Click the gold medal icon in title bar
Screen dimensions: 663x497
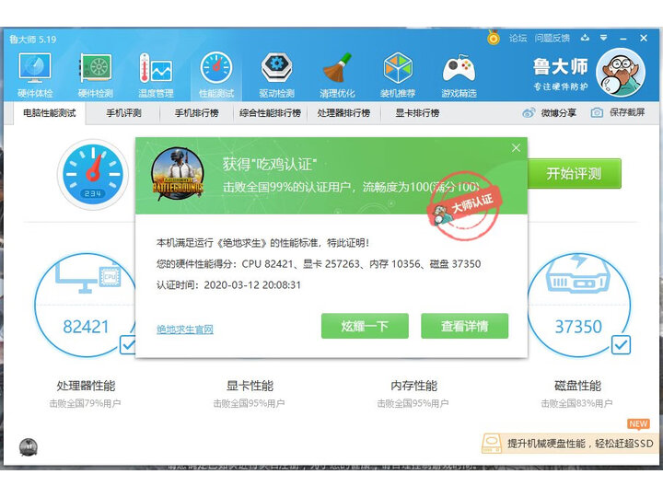click(493, 38)
